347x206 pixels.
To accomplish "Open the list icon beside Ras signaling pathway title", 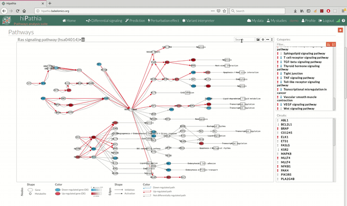I will (x=83, y=40).
